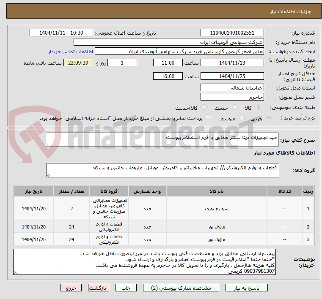Click the remaining time countdown 22:09:39
Screen dimensions: 322x299
78,63
